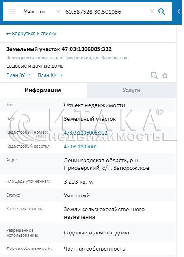Viewport: 184px width, 257px height.
Task: Click the arrow icon next to План КК
Action: 60,75
